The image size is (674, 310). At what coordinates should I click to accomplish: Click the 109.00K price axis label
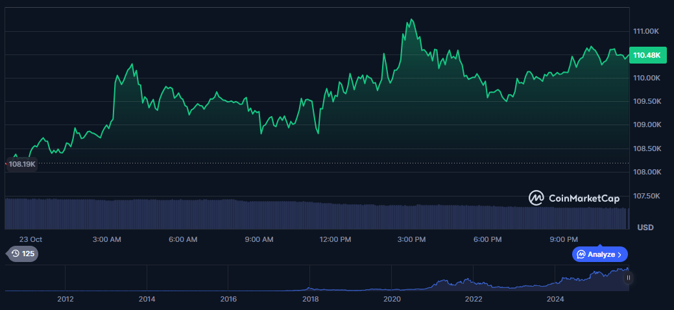tap(646, 125)
